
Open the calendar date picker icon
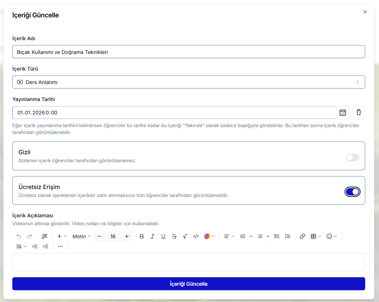tap(343, 113)
